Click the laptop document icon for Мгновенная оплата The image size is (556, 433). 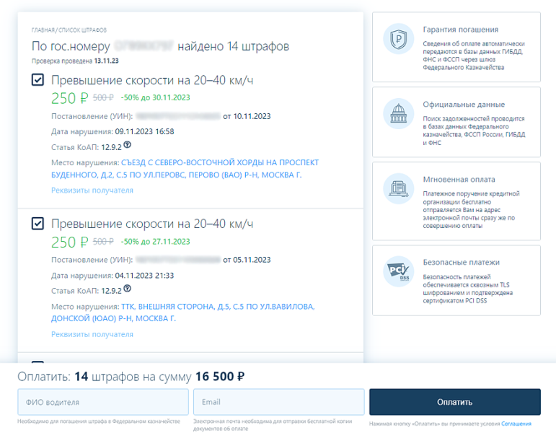point(399,188)
